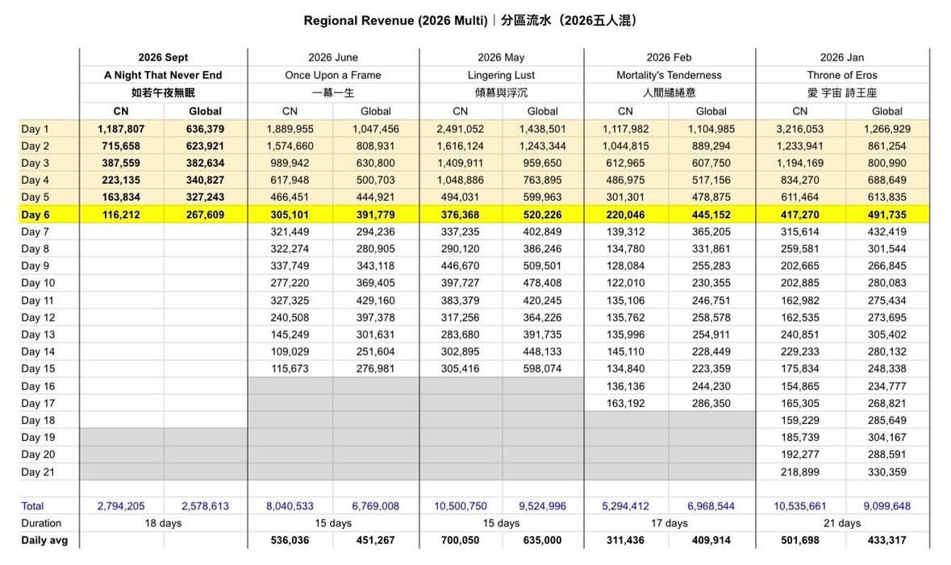This screenshot has height=565, width=951.
Task: Select daily average cell 433,317
Action: pyautogui.click(x=886, y=540)
